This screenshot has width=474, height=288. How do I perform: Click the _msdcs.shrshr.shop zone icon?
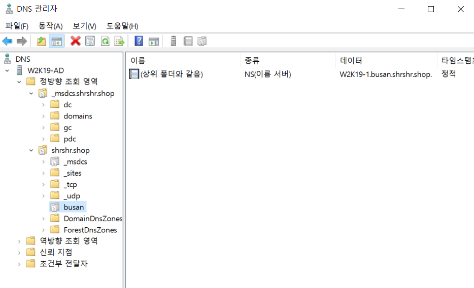(x=43, y=93)
